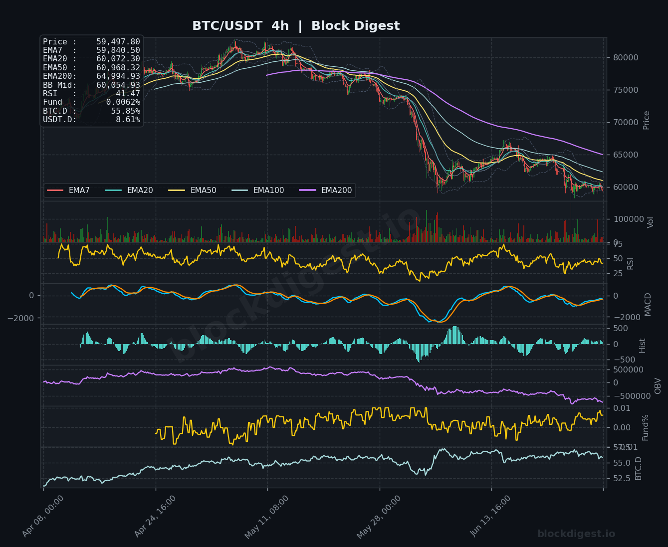Click the Fund value 0.0062%
Image resolution: width=668 pixels, height=547 pixels.
(x=123, y=102)
